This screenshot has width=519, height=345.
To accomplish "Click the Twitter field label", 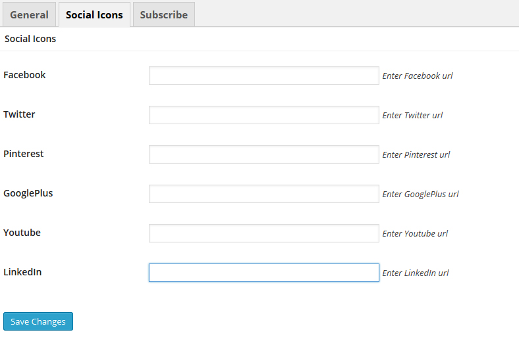I will point(19,114).
